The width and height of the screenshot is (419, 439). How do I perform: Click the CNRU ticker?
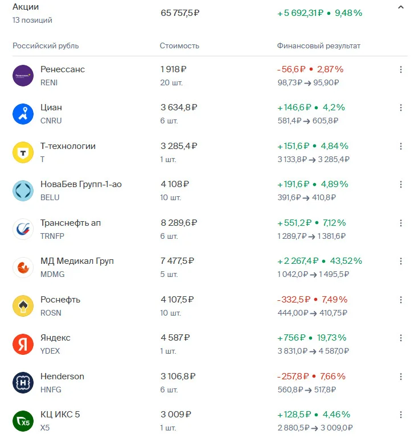click(51, 121)
